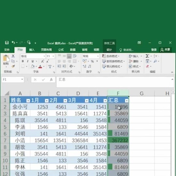The width and height of the screenshot is (176, 176).
Task: Open Sort and Filter tool
Action: point(155,56)
